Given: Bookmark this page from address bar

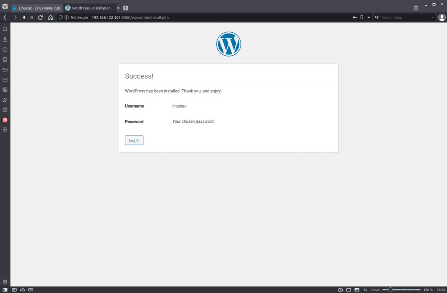Looking at the screenshot, I should click(361, 17).
